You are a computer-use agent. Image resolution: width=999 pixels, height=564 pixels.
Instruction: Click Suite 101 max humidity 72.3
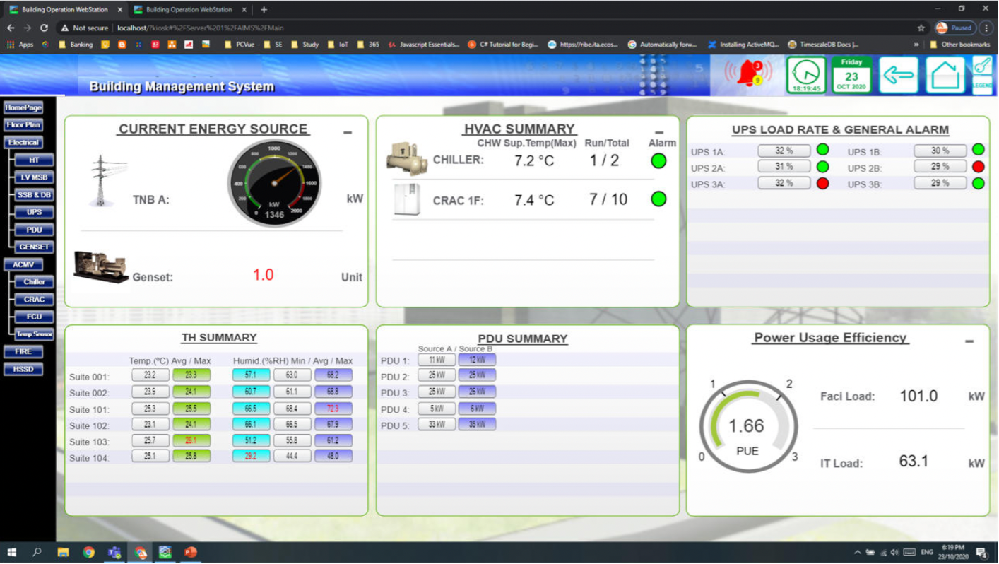point(333,409)
